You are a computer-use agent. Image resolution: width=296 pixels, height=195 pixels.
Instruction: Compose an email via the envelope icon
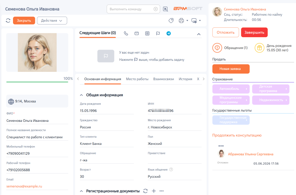pyautogui.click(x=137, y=33)
